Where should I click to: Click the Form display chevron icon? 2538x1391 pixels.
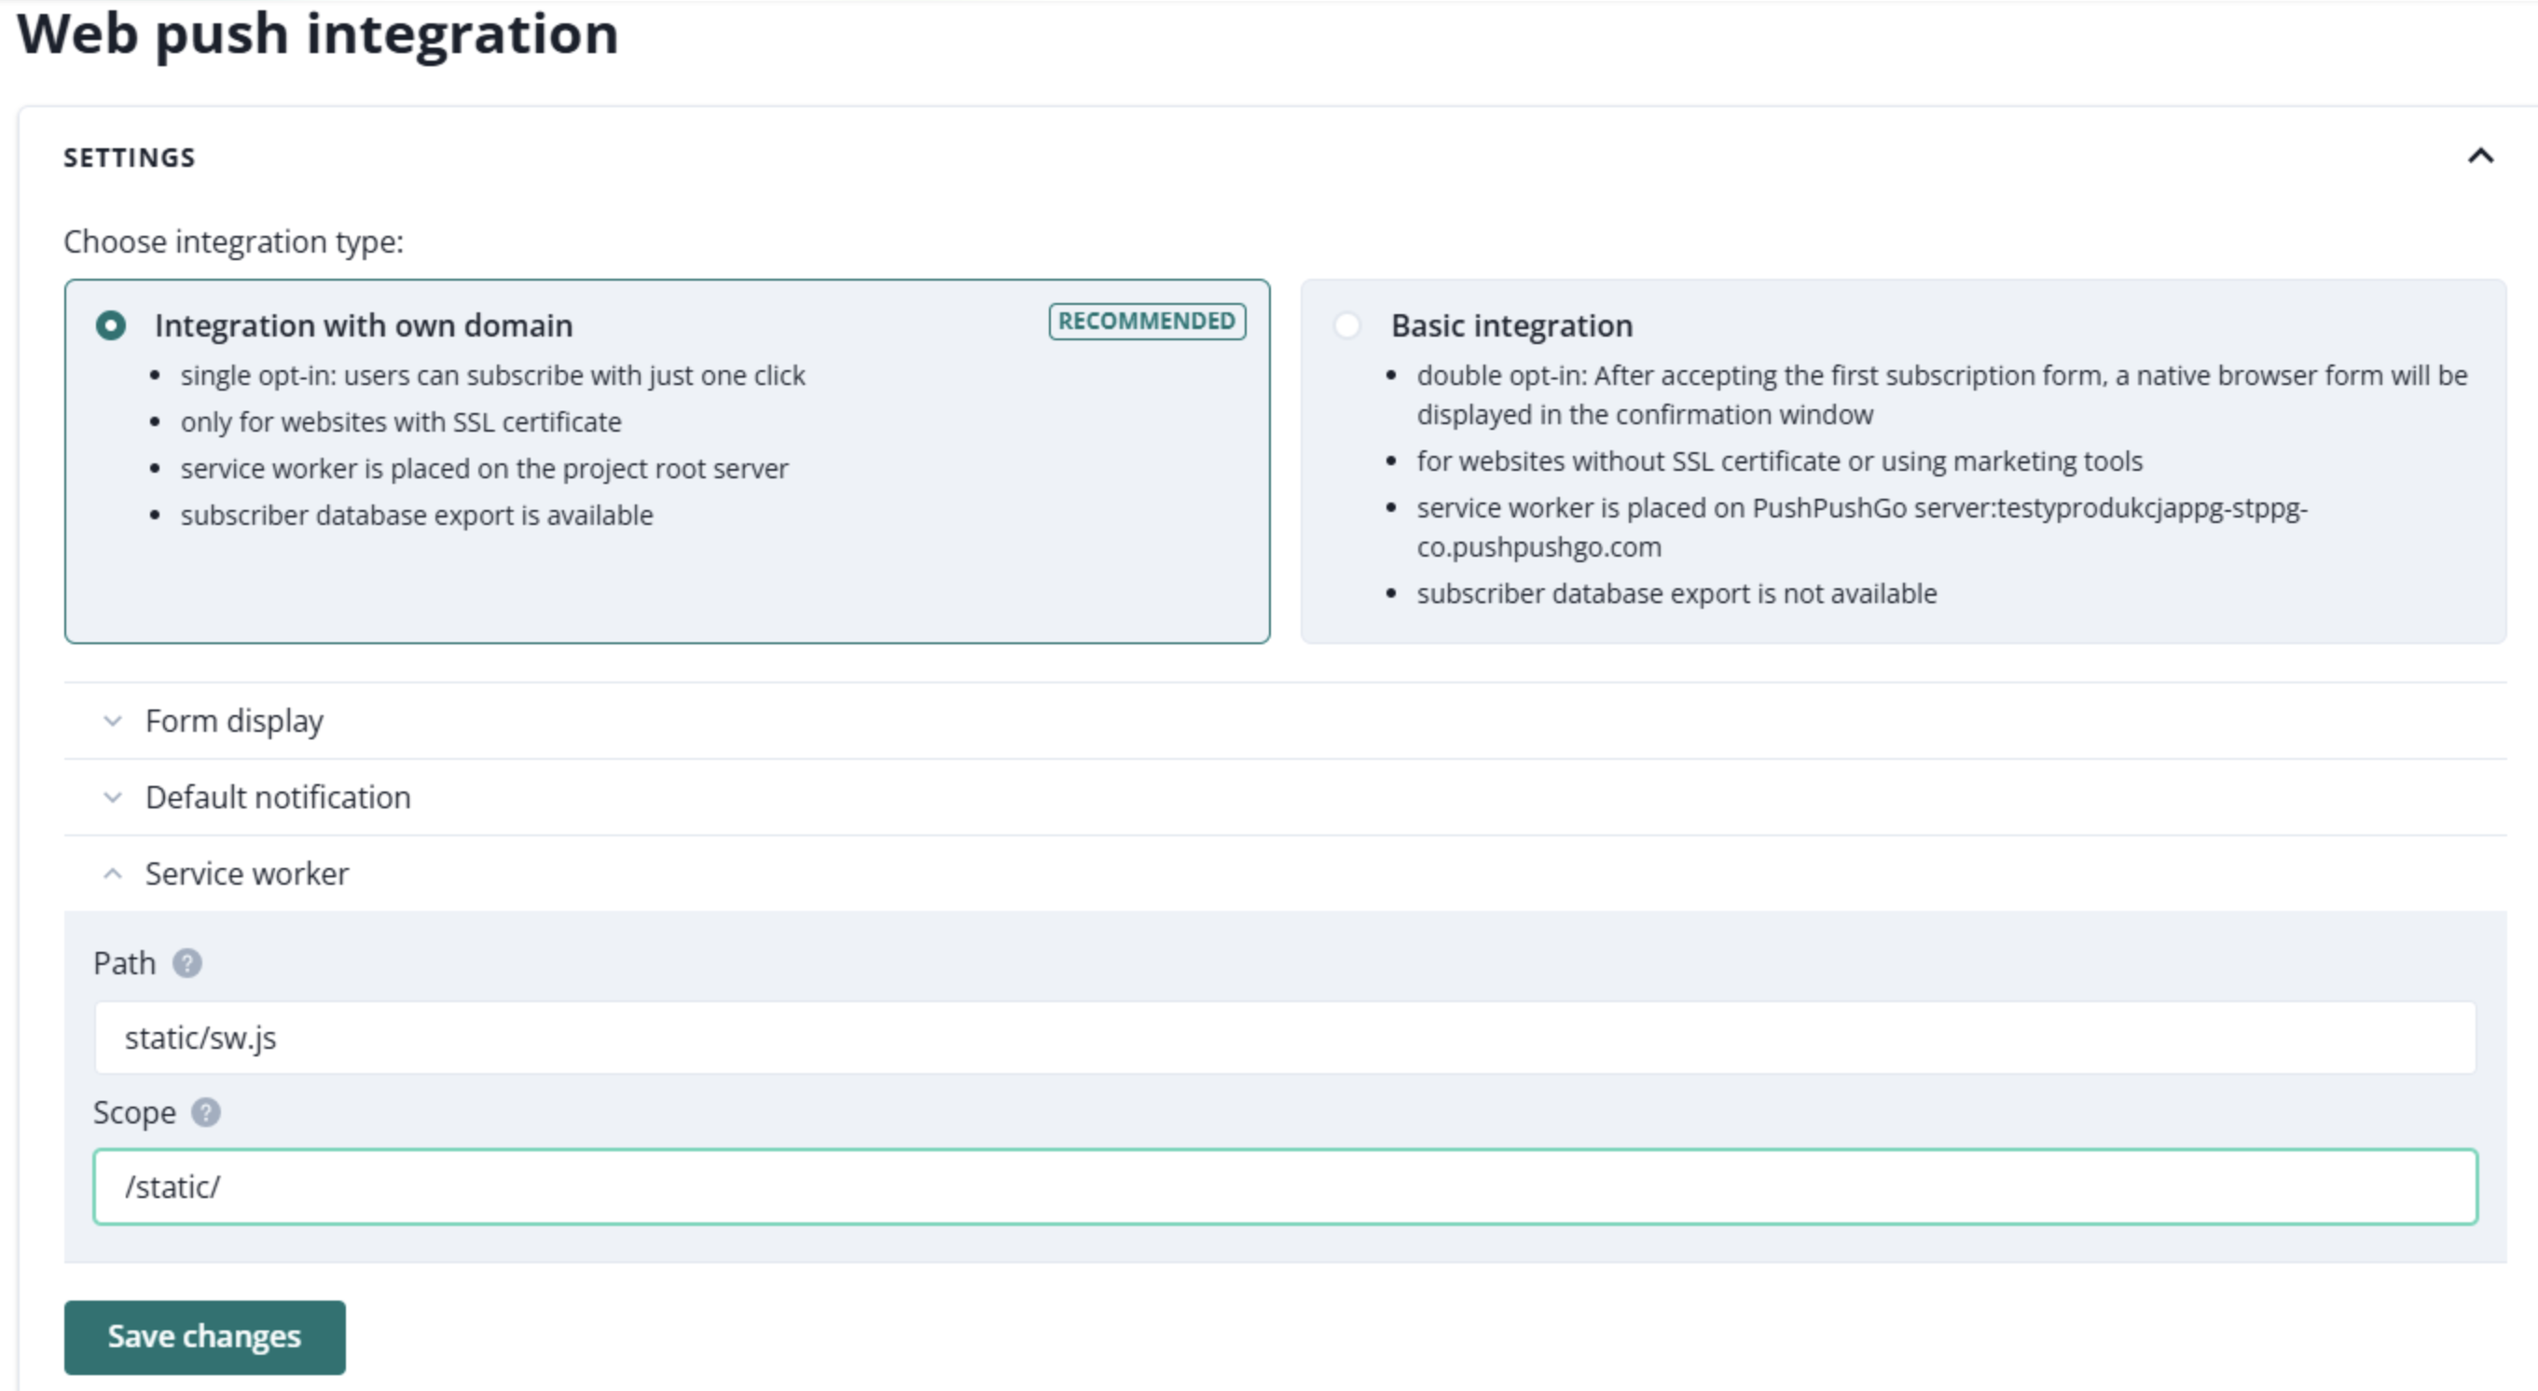coord(112,721)
